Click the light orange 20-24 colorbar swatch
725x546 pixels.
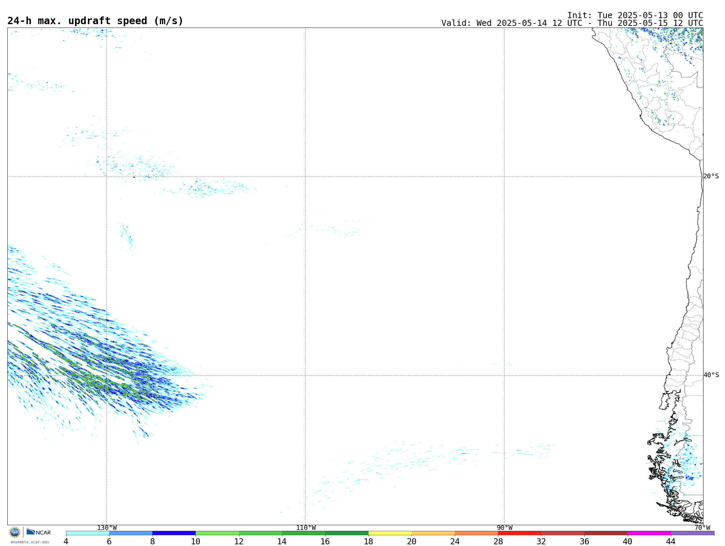point(433,533)
